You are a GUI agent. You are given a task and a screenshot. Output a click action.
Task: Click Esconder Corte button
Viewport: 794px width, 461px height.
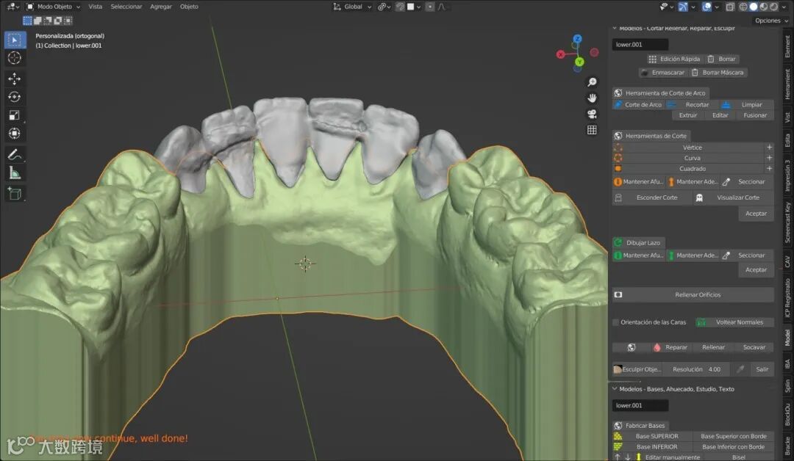[x=652, y=197]
